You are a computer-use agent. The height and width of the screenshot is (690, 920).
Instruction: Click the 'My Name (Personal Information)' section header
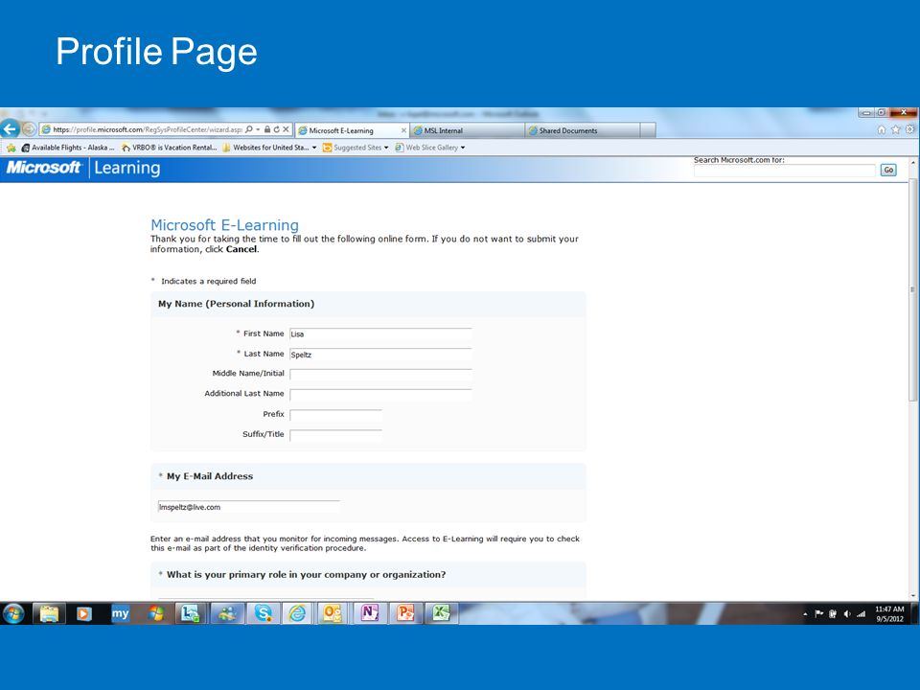[237, 304]
